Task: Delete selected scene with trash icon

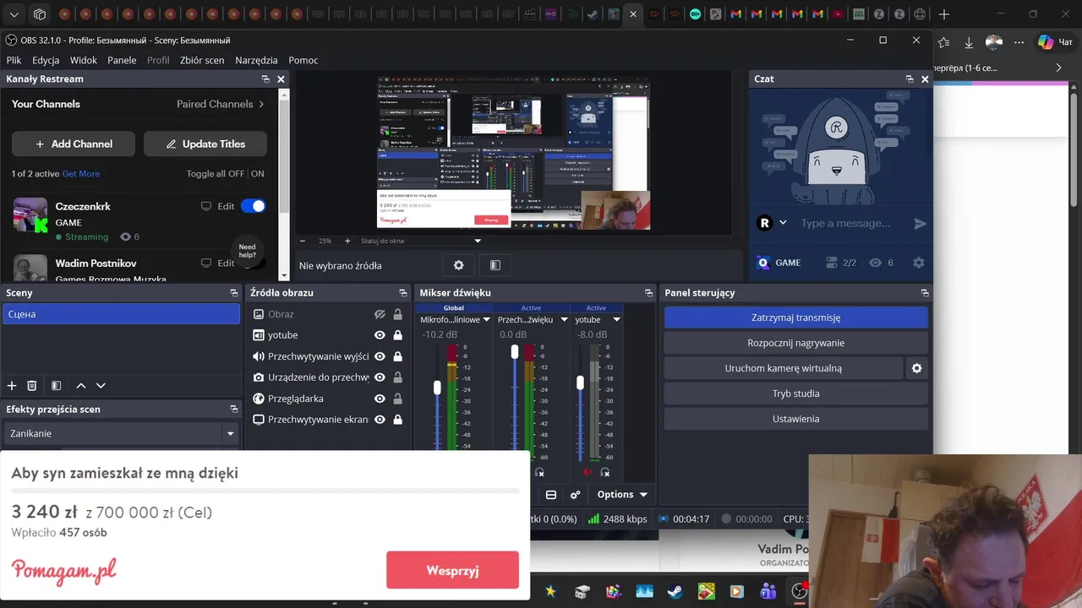Action: coord(32,386)
